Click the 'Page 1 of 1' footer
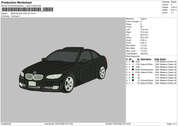The image size is (178, 126). (172, 124)
